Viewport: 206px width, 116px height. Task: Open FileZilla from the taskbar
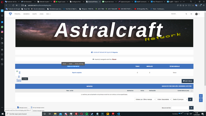[x=76, y=114]
